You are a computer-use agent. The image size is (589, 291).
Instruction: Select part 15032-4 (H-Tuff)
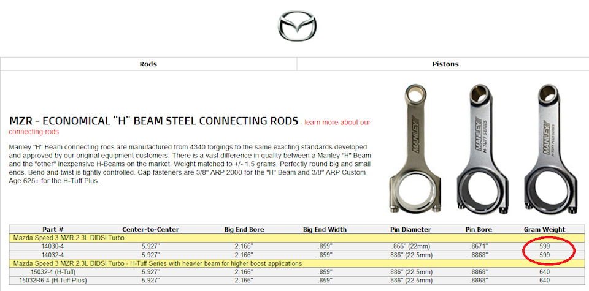click(53, 271)
